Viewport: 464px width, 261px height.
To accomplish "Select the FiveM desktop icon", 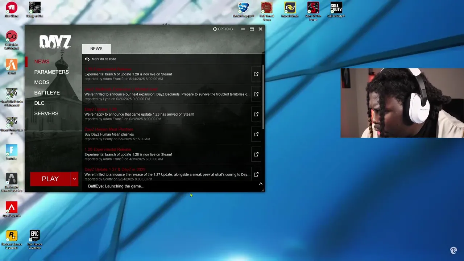I will pyautogui.click(x=12, y=67).
